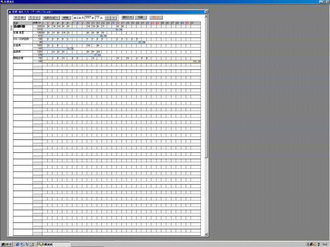
Task: Click the 目標達成 taskbar window button
Action: pos(54,244)
